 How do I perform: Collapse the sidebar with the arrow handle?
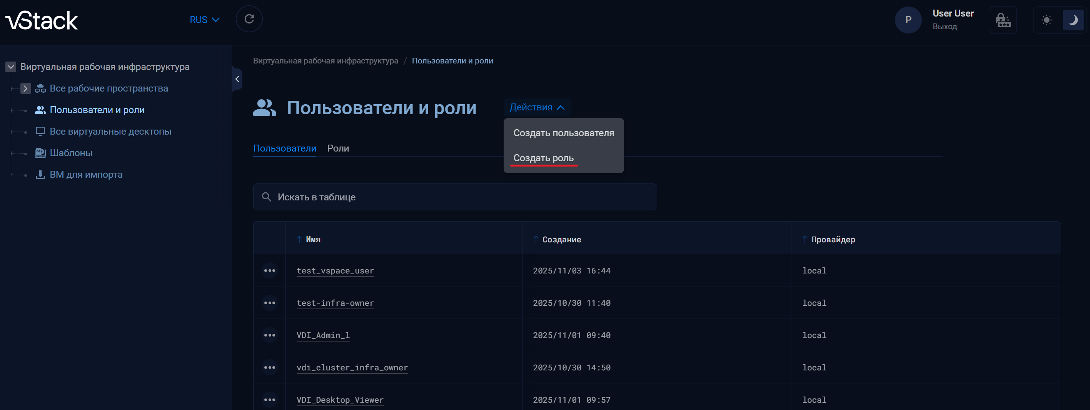pos(237,79)
